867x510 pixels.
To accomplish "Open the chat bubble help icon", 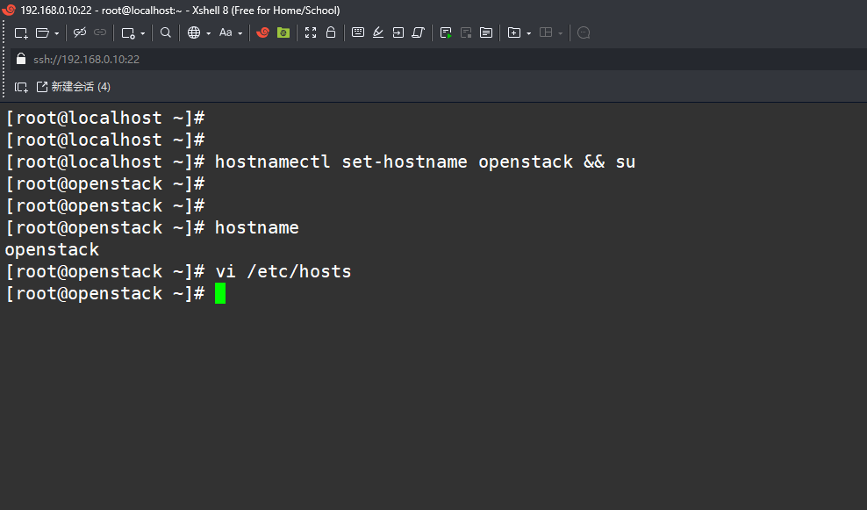I will pos(584,32).
